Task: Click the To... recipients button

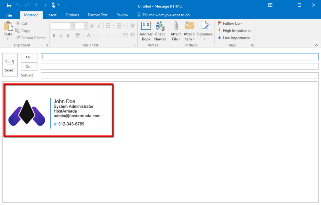Action: click(x=29, y=57)
